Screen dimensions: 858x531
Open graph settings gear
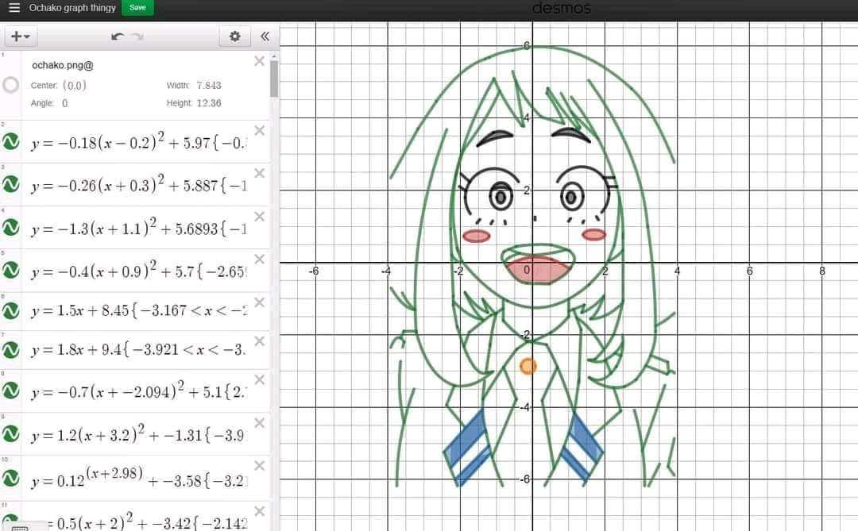pos(234,37)
